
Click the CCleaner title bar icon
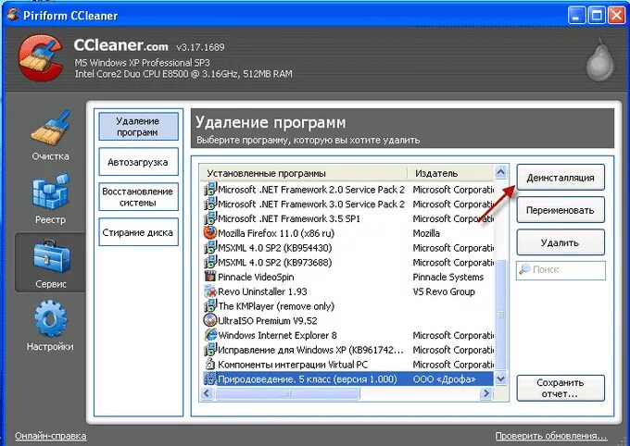pos(13,15)
